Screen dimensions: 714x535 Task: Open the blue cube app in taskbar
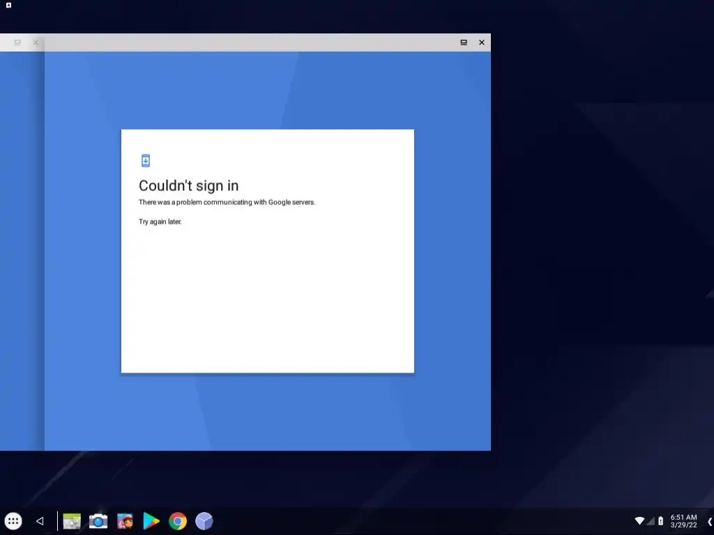coord(204,521)
